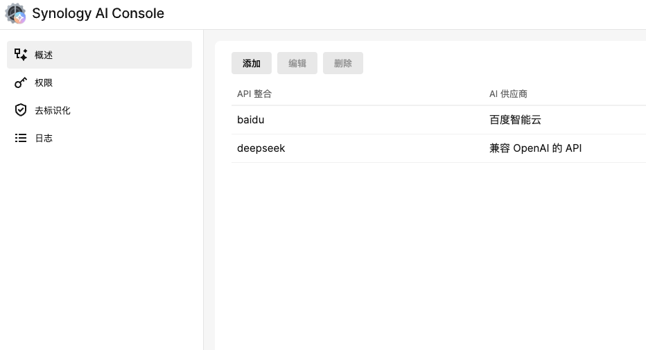Click the list icon beside 日志
646x350 pixels.
pyautogui.click(x=21, y=138)
